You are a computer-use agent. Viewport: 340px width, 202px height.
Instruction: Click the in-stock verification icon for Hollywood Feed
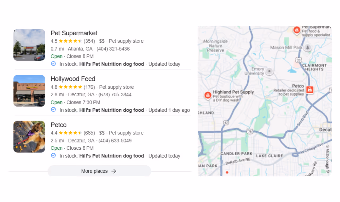[53, 110]
